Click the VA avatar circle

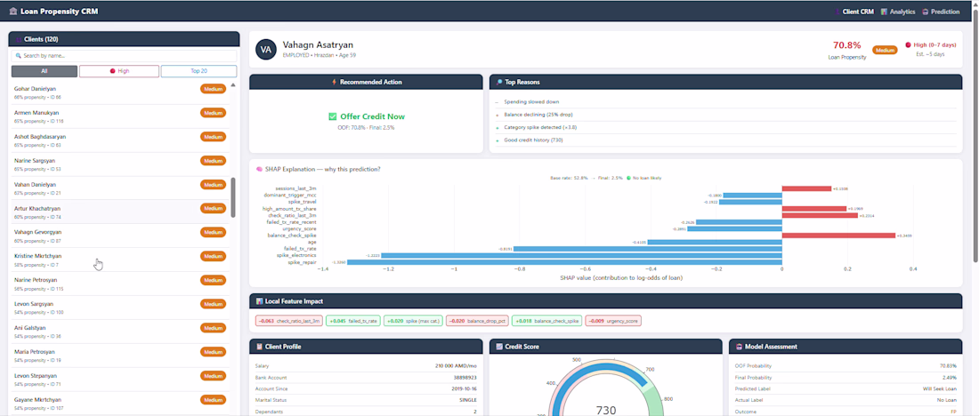pyautogui.click(x=266, y=49)
